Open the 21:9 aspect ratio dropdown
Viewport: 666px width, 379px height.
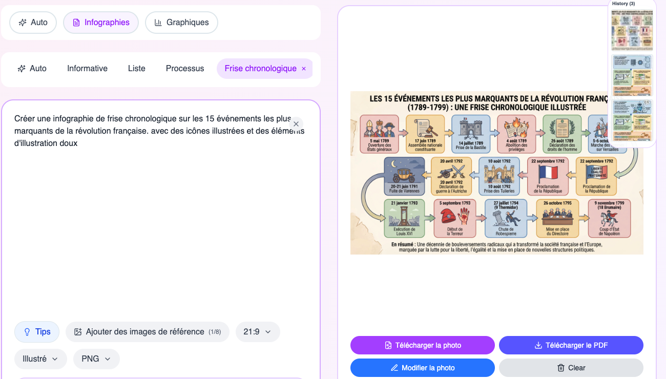point(258,332)
